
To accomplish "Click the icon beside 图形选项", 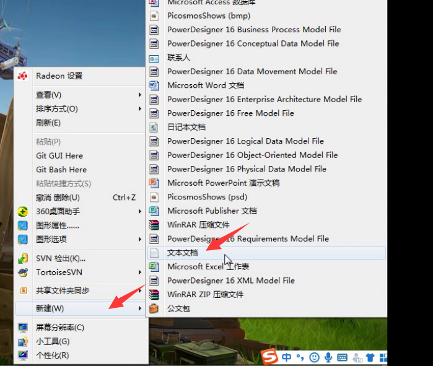I will coord(23,239).
